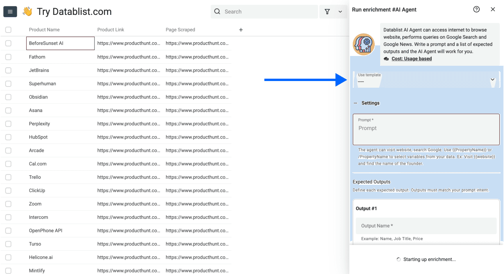
Task: Click the filter funnel icon
Action: click(x=327, y=11)
